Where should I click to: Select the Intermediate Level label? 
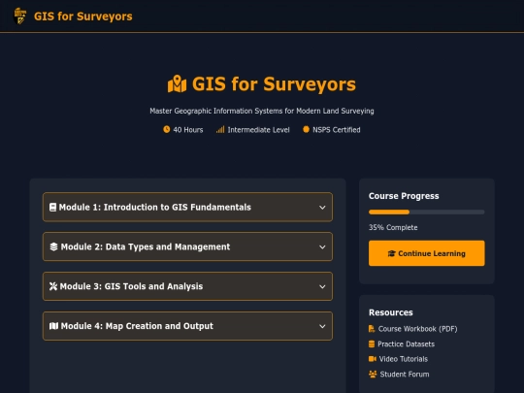(x=258, y=130)
